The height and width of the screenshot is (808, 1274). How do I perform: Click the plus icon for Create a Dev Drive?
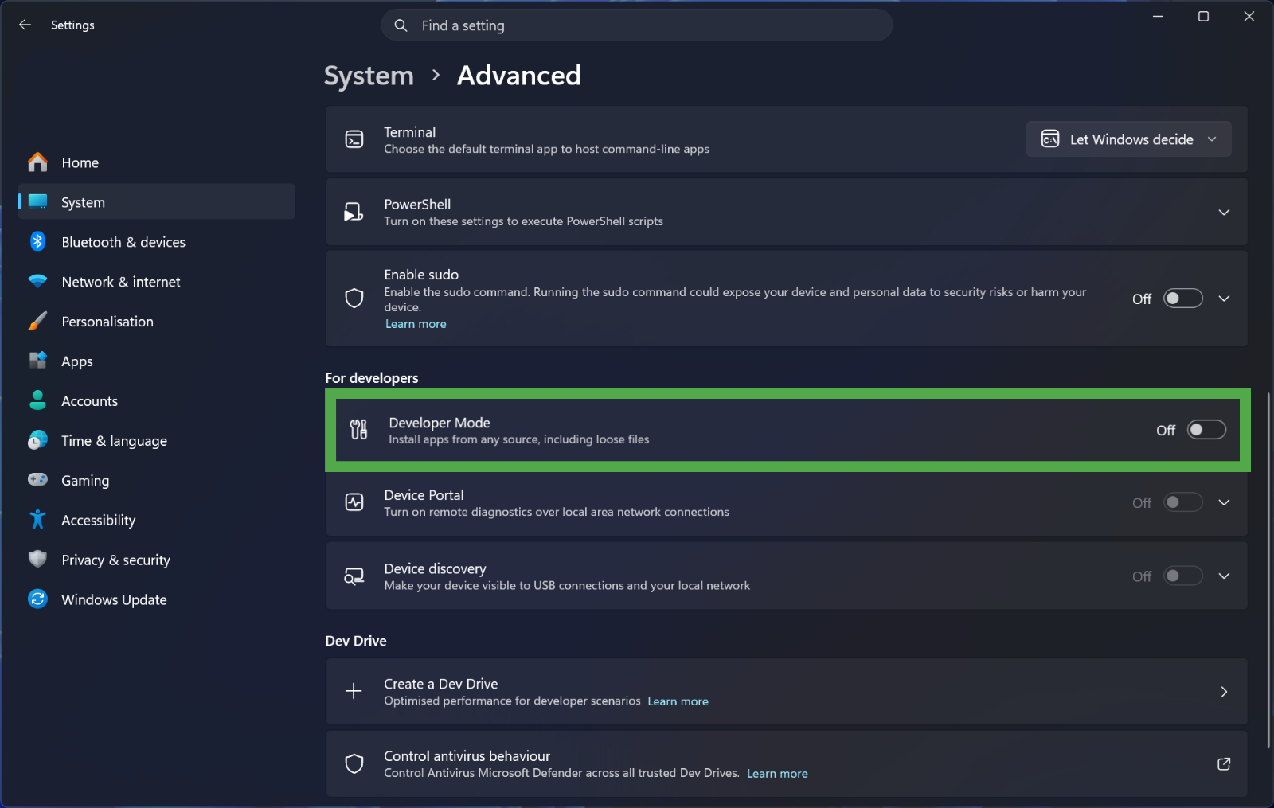[354, 691]
